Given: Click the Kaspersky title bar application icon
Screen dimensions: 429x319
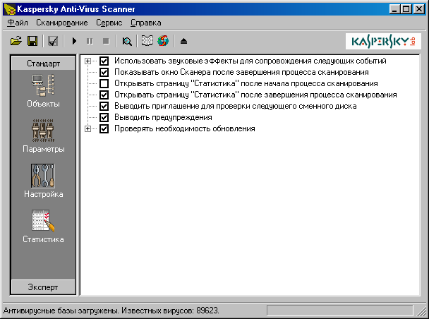Looking at the screenshot, I should (x=10, y=9).
